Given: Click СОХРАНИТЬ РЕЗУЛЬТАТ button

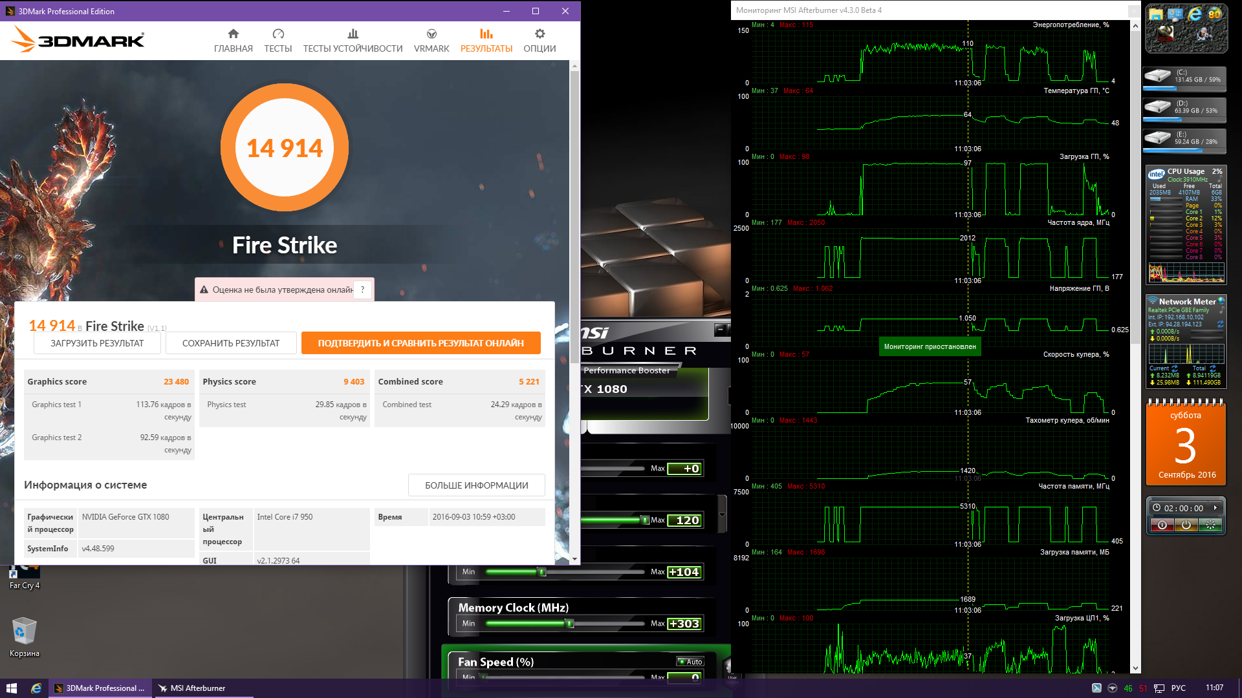Looking at the screenshot, I should [231, 343].
